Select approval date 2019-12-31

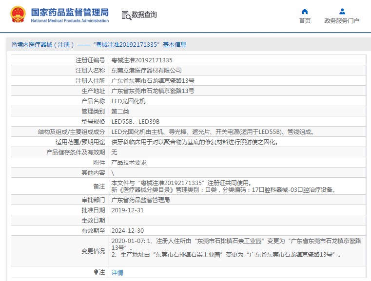(128, 210)
